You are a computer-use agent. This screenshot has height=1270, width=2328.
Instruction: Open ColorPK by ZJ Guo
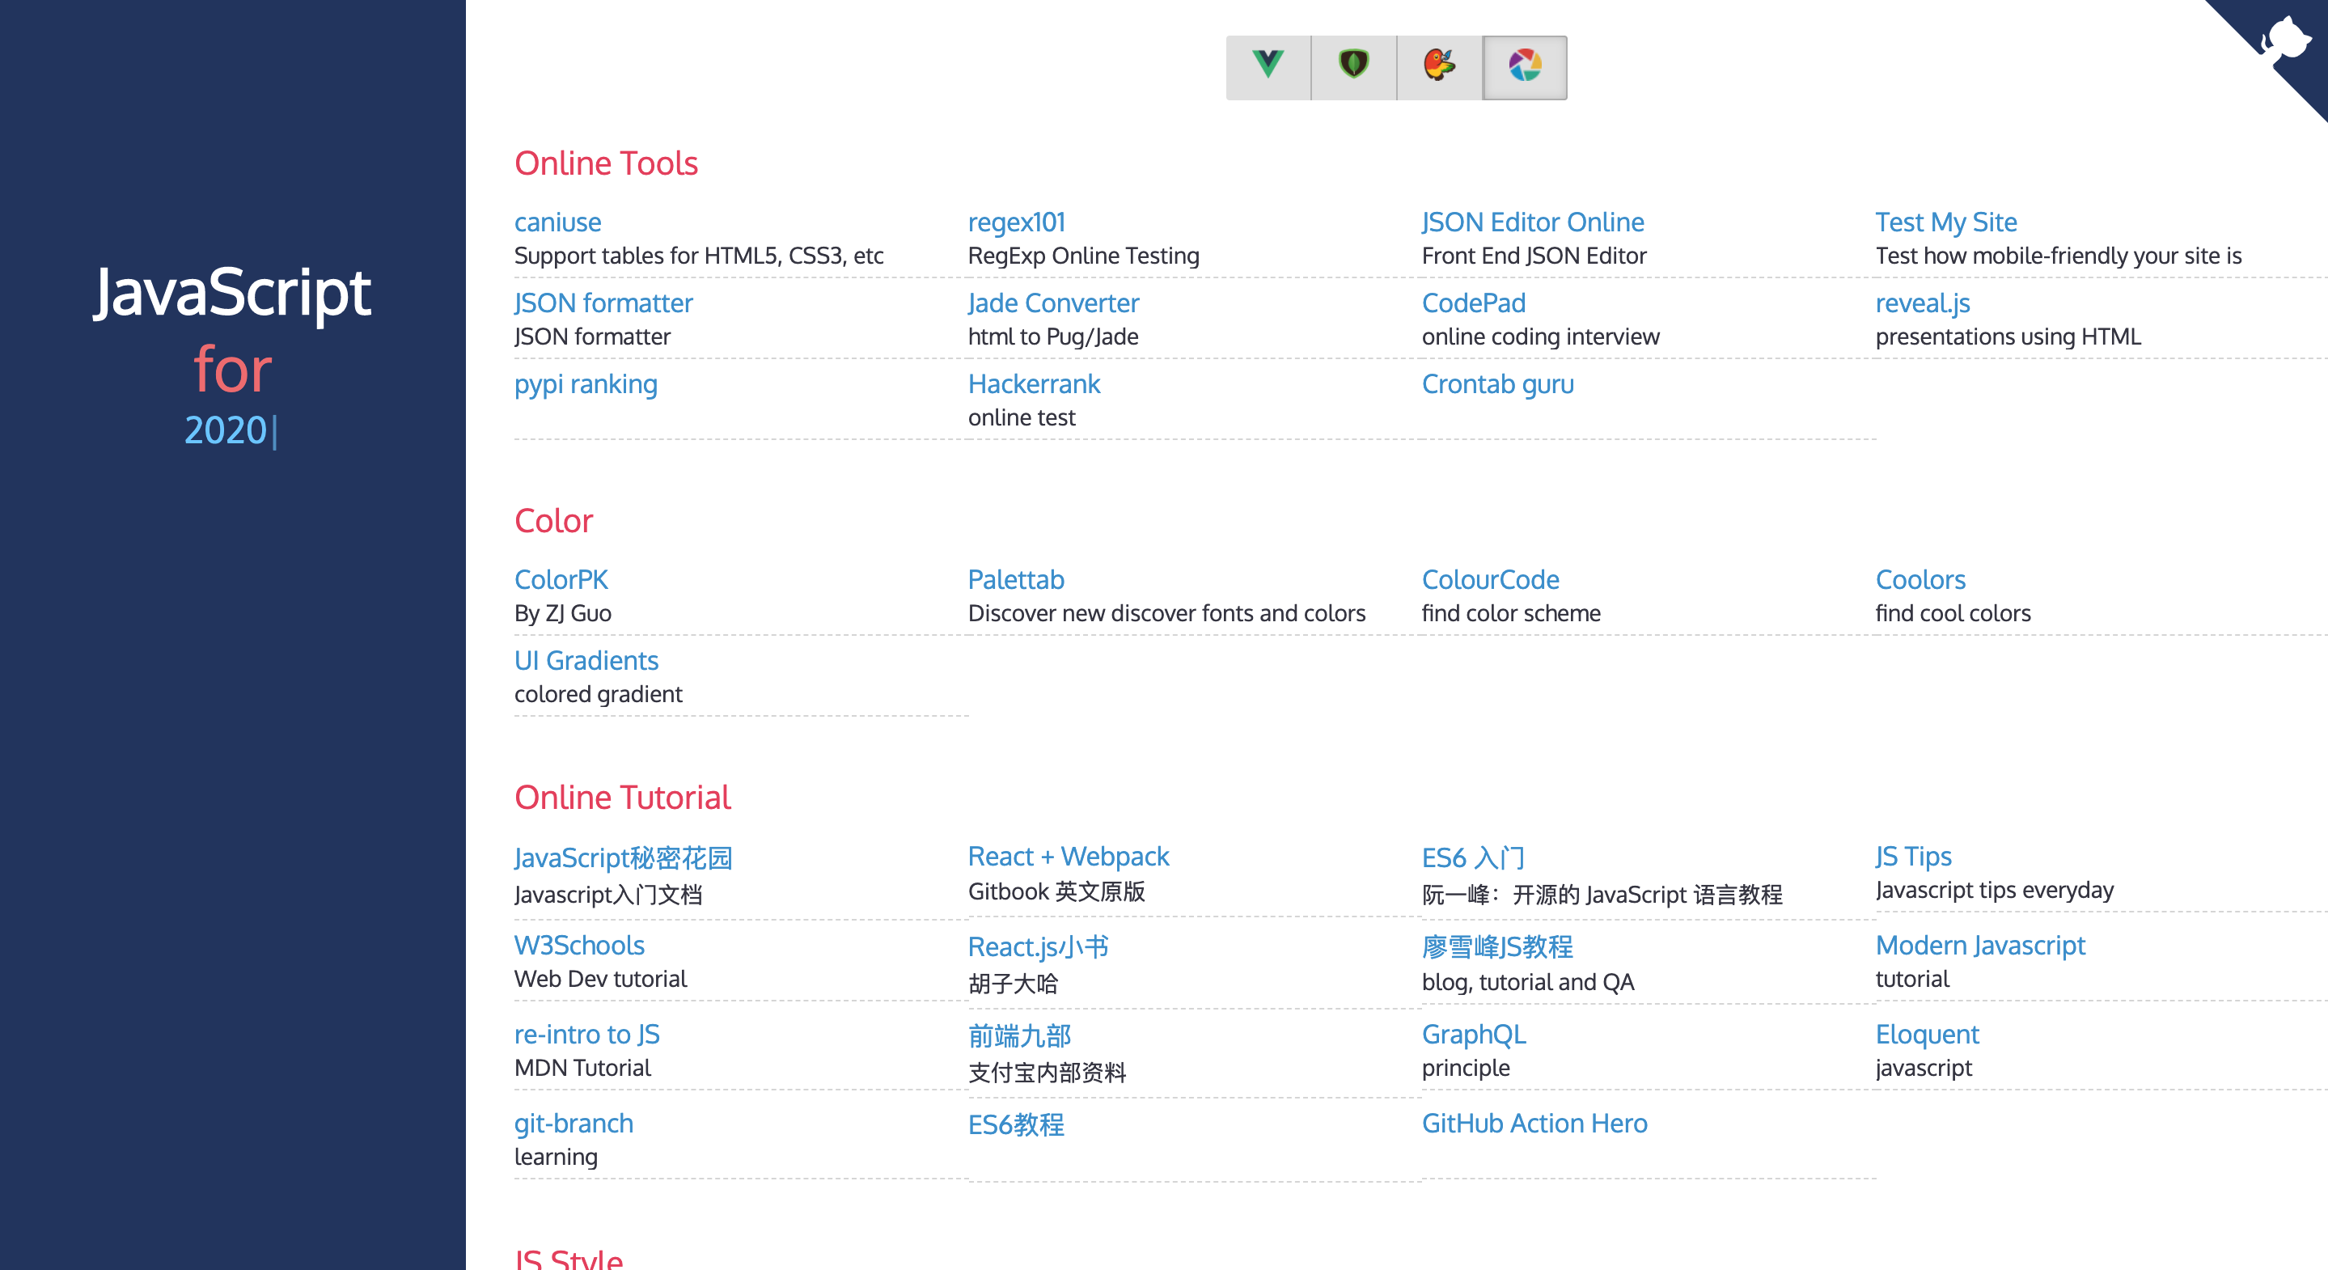coord(561,580)
